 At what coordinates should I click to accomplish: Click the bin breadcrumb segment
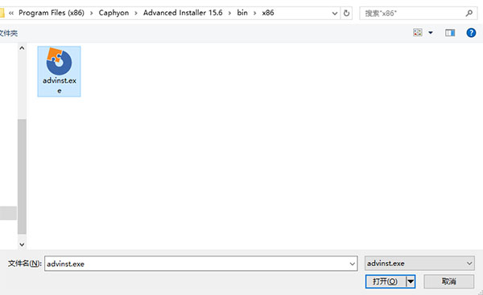242,13
